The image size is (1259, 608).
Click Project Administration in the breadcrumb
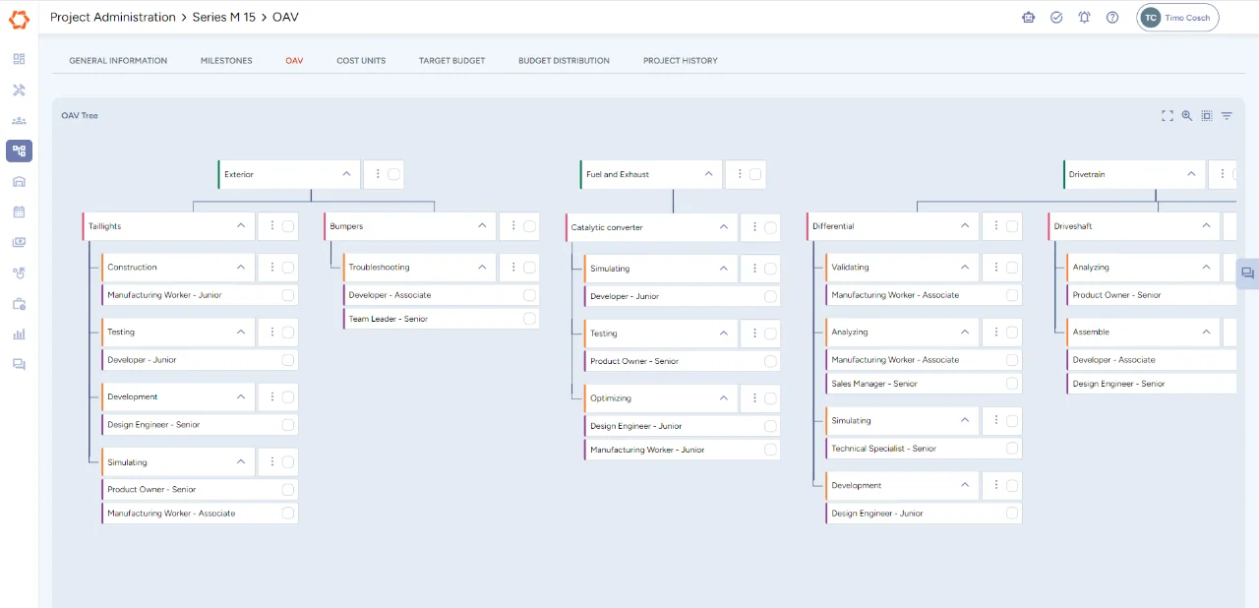tap(112, 18)
